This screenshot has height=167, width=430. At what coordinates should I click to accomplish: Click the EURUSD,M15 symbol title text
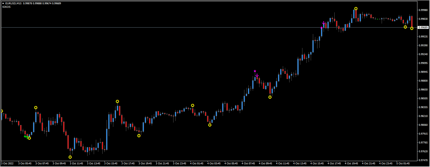(x=13, y=3)
